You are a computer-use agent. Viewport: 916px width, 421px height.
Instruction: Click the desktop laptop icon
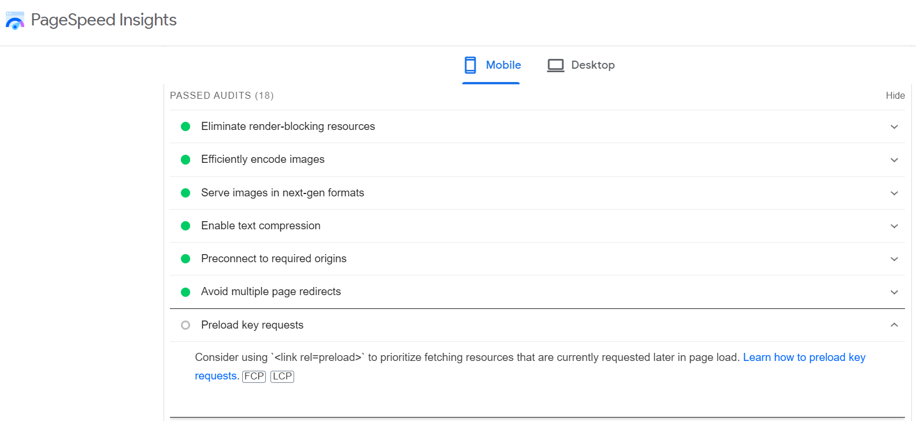click(555, 65)
